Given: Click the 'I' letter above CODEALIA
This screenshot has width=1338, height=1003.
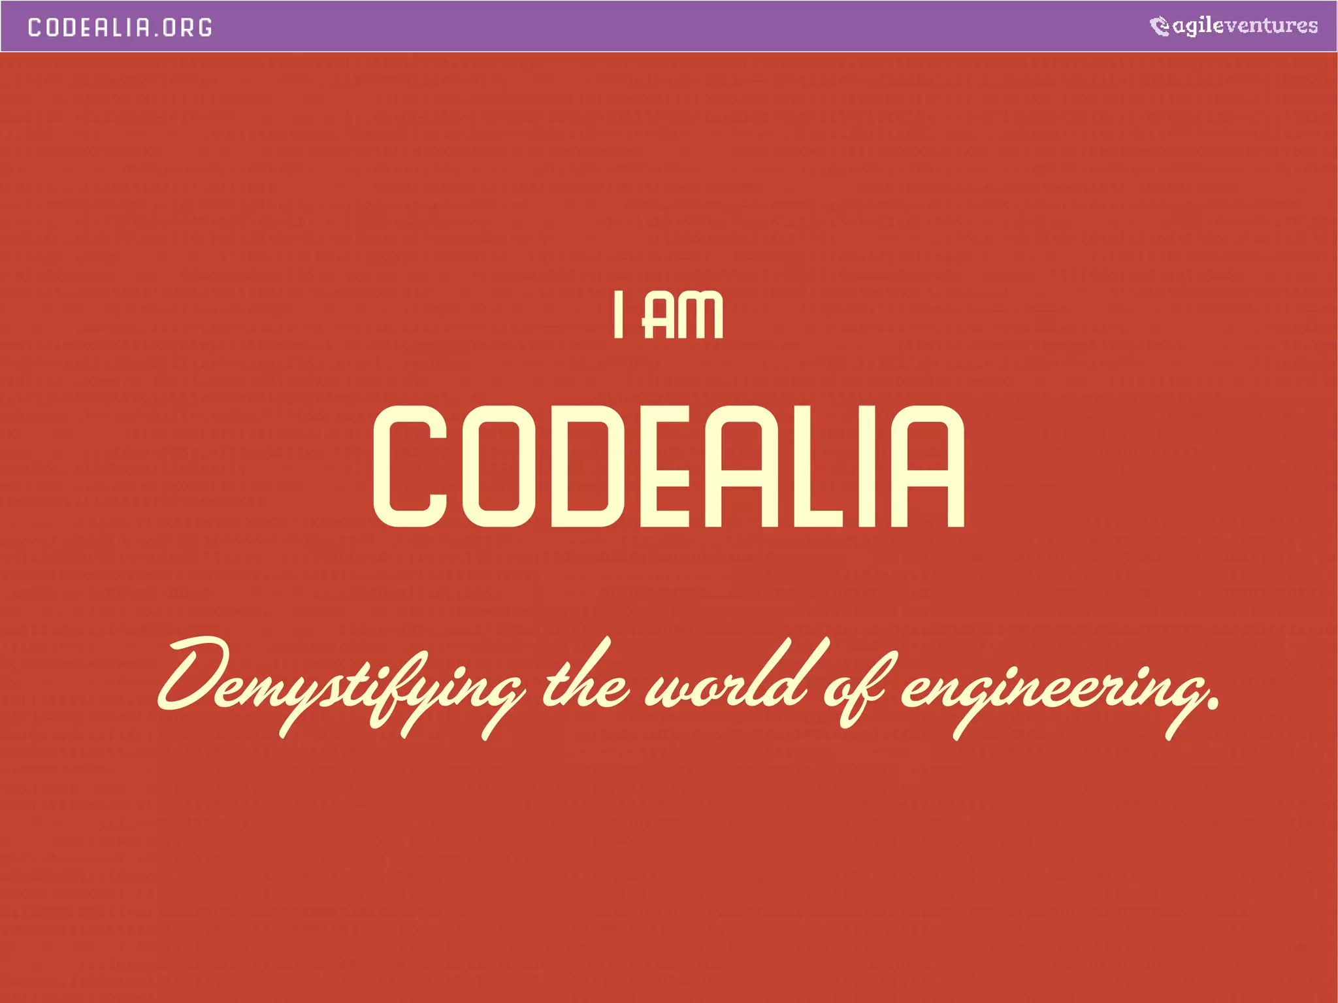Looking at the screenshot, I should click(618, 316).
